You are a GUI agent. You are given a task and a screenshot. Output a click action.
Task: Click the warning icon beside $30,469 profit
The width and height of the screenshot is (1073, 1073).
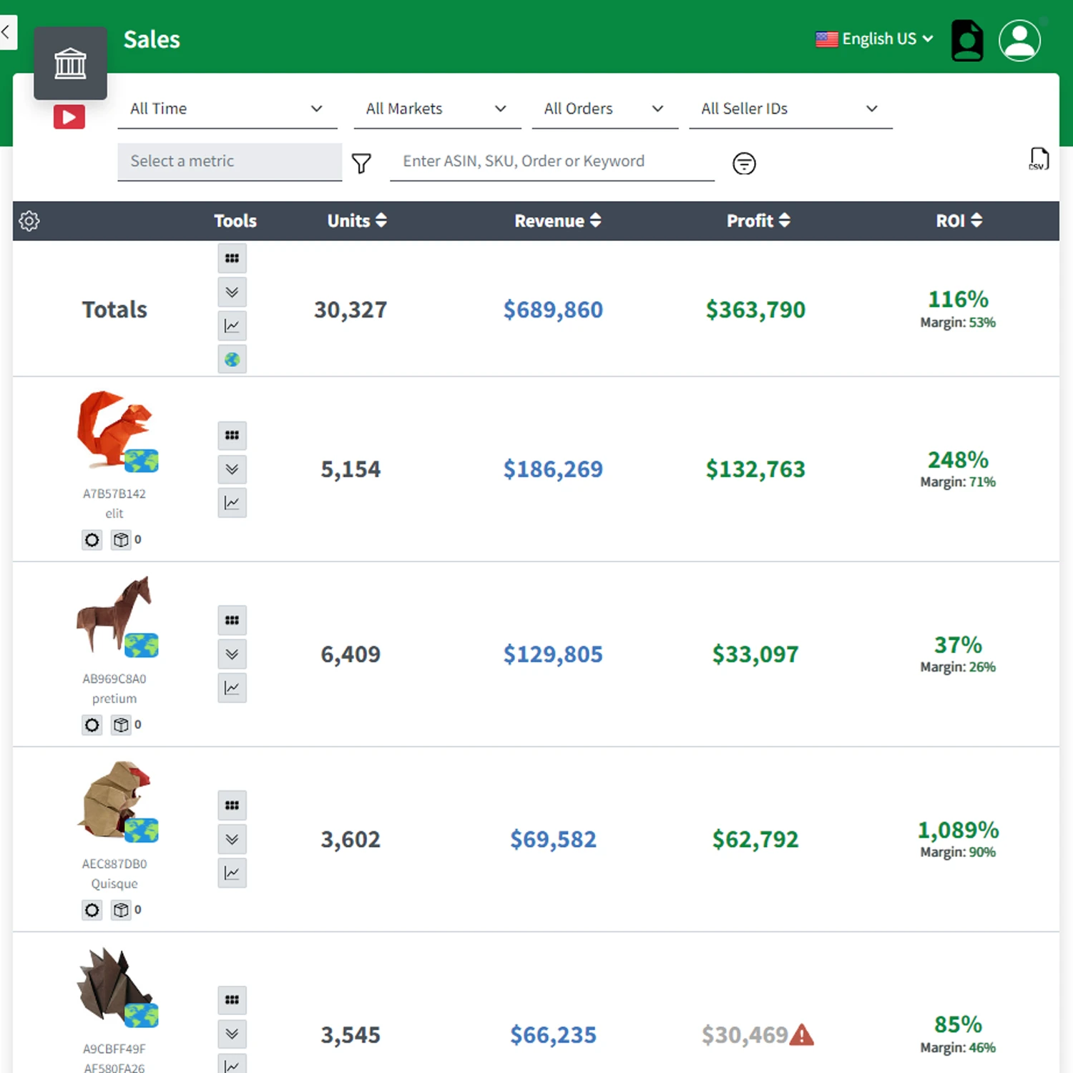pyautogui.click(x=802, y=1035)
